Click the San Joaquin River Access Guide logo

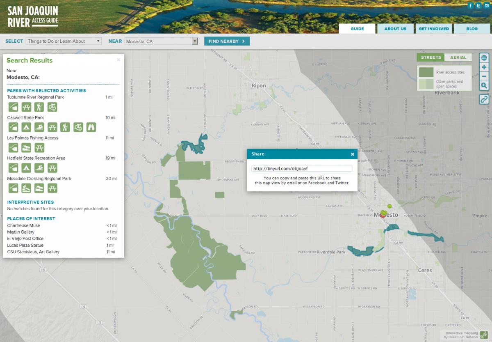33,16
